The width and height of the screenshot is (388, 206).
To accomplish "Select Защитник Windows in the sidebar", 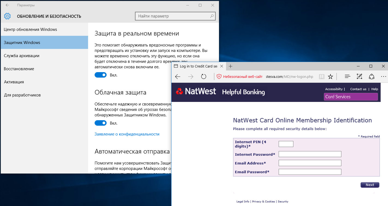I will pyautogui.click(x=44, y=43).
